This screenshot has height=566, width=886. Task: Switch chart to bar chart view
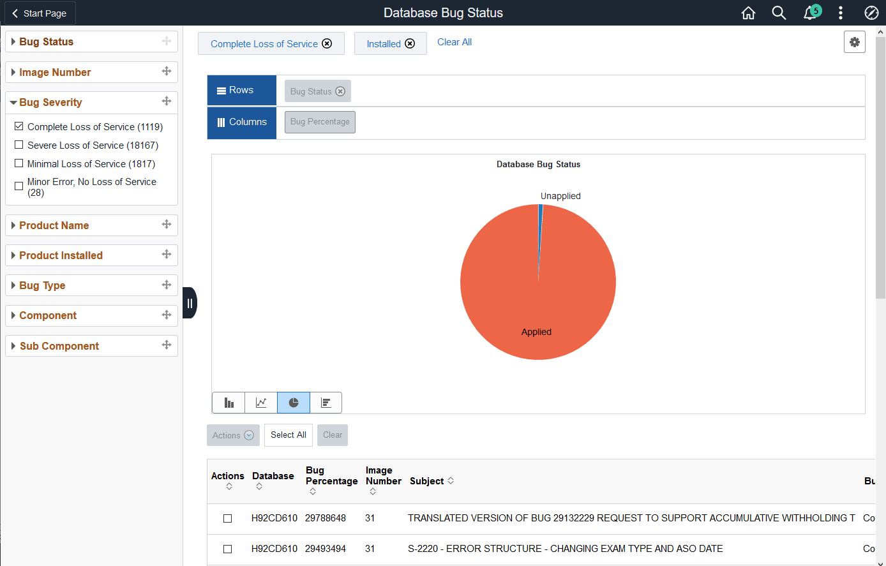click(229, 403)
